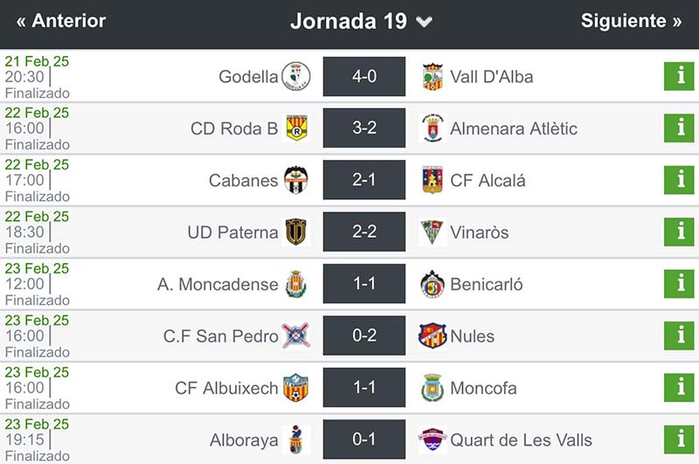The height and width of the screenshot is (464, 699).
Task: Click the Quart de Les Valls crest
Action: 433,439
